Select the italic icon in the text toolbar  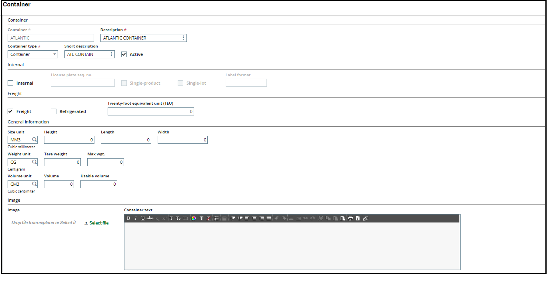[135, 218]
